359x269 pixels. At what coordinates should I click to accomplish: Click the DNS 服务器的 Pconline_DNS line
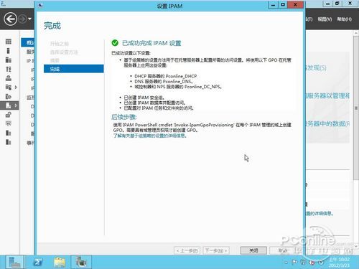(164, 82)
